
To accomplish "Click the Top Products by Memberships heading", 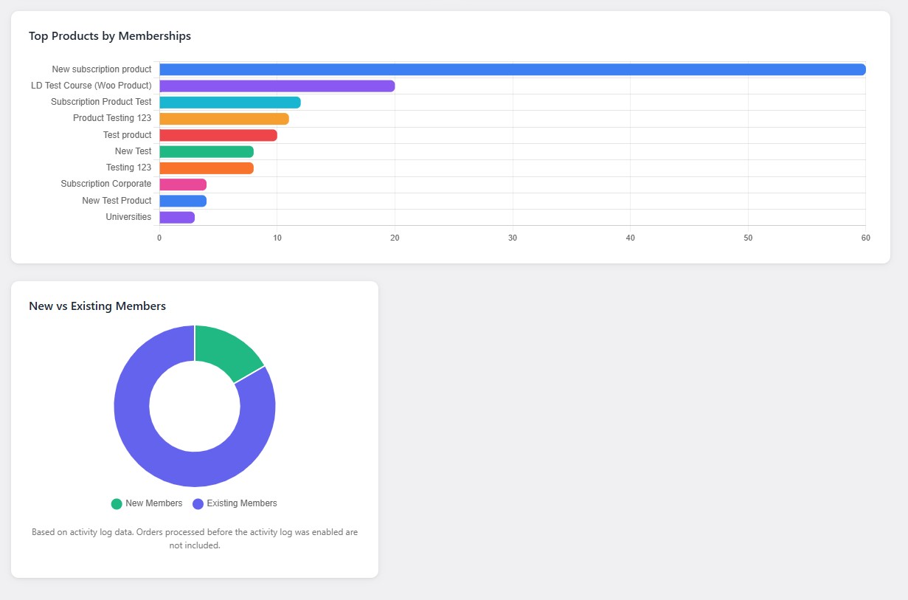I will pyautogui.click(x=110, y=35).
